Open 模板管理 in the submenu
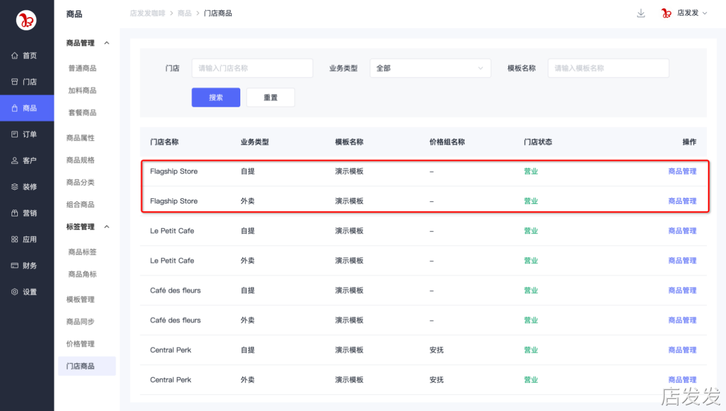 81,299
